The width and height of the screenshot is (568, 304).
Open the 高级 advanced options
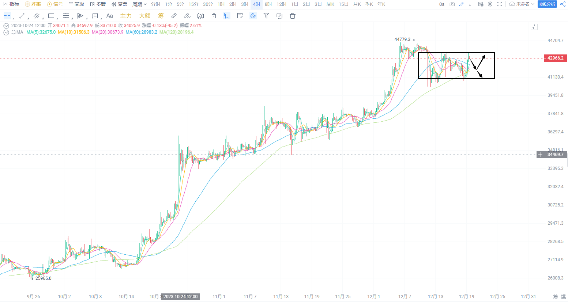(x=76, y=4)
